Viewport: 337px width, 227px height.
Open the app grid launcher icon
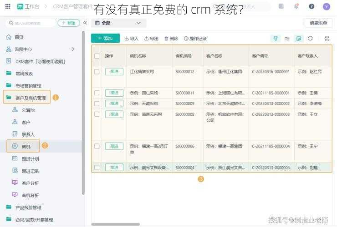point(8,6)
